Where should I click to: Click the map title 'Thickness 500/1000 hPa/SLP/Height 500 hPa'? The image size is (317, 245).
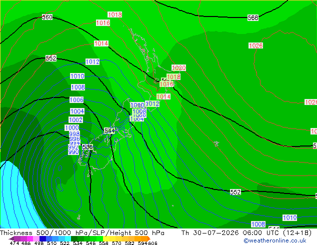coord(82,233)
